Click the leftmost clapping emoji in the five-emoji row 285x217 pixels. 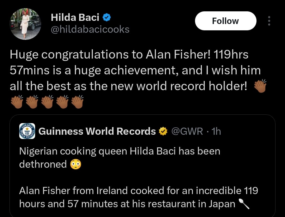click(x=16, y=102)
